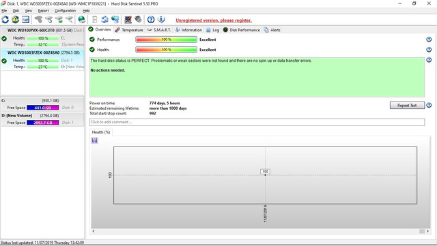Switch to the Temperature tab
This screenshot has height=246, width=437.
(x=129, y=30)
